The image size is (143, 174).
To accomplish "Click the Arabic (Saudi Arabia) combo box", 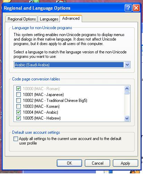I will pyautogui.click(x=72, y=65).
